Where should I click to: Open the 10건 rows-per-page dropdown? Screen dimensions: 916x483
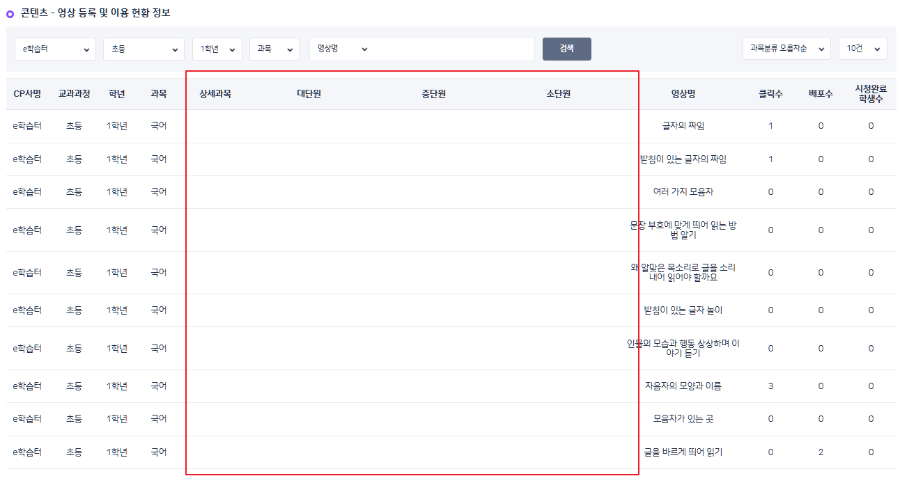pos(862,49)
